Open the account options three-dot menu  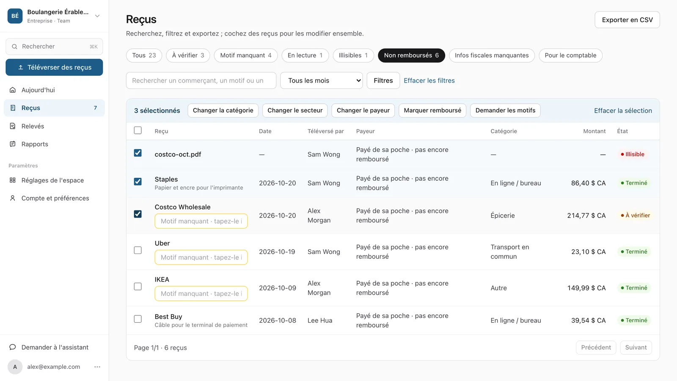[97, 367]
